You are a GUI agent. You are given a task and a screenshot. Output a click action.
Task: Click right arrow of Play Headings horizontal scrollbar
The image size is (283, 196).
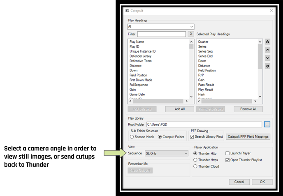(x=187, y=101)
